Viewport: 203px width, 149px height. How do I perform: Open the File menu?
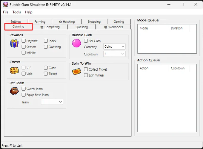coord(6,12)
